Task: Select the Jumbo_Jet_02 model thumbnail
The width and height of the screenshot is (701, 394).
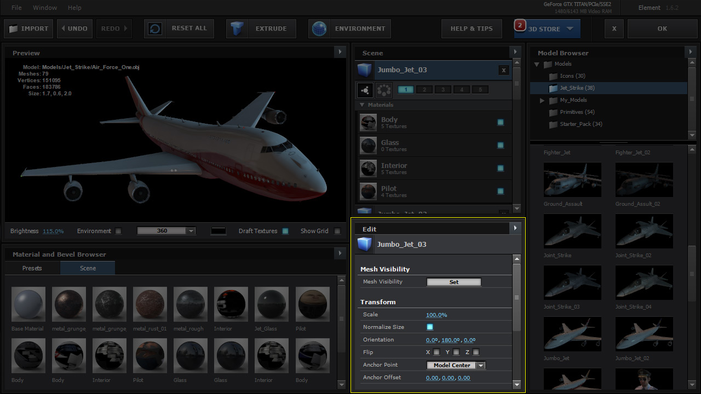Action: pos(643,334)
